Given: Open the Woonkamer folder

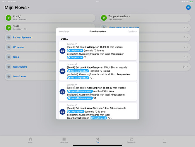Looking at the screenshot, I should tap(30, 76).
